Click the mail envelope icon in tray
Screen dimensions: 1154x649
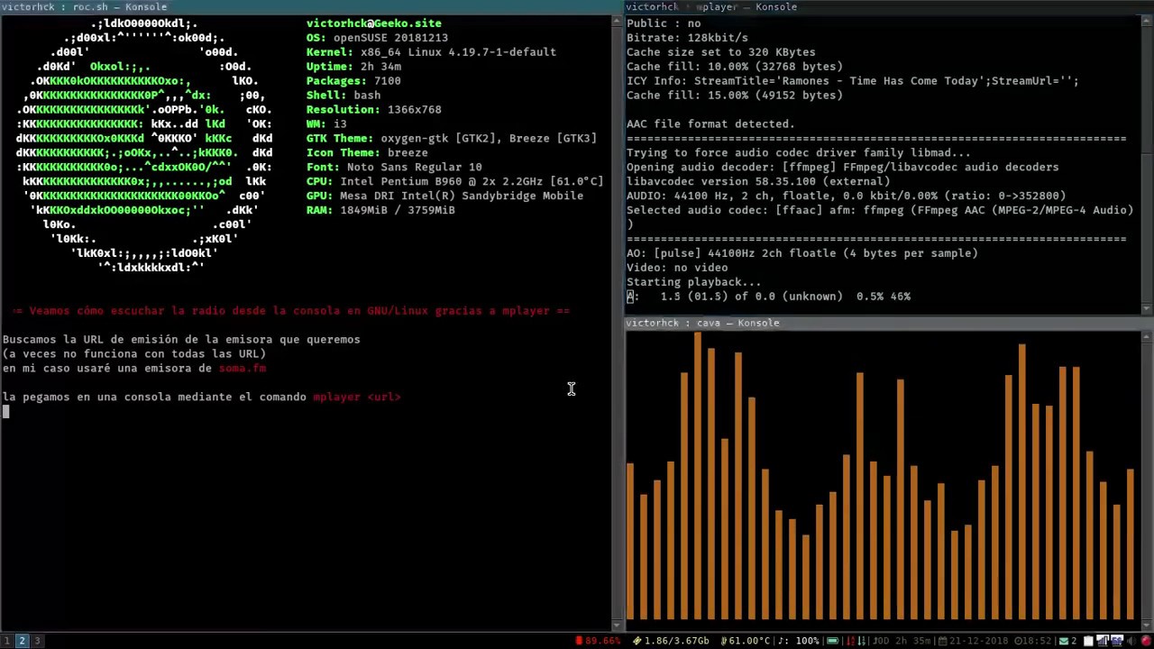[x=1063, y=641]
